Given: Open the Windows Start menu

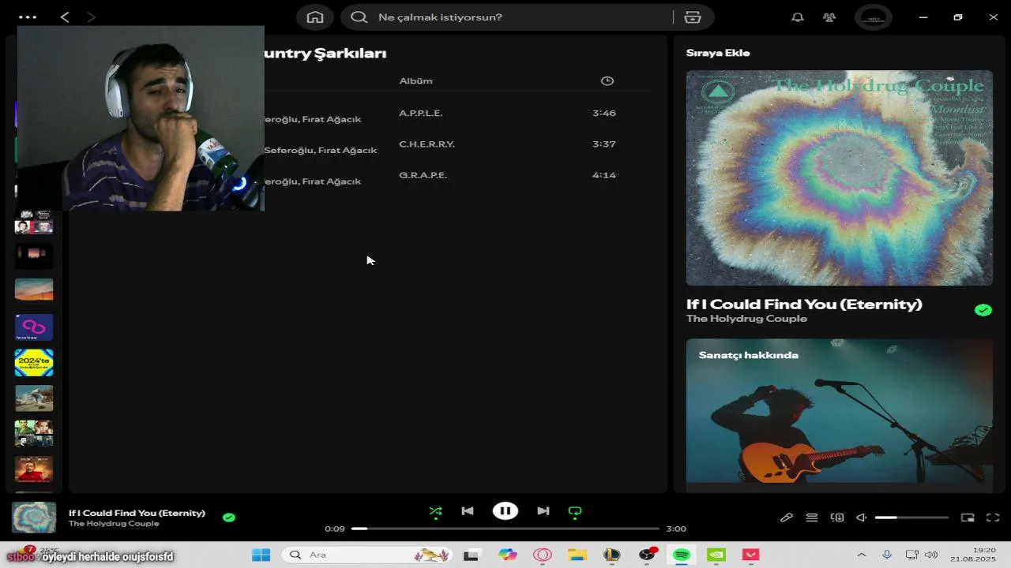Looking at the screenshot, I should coord(261,555).
